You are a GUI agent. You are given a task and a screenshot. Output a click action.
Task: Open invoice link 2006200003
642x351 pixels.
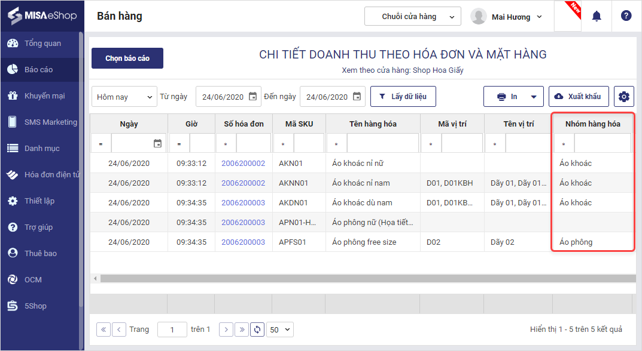(243, 202)
